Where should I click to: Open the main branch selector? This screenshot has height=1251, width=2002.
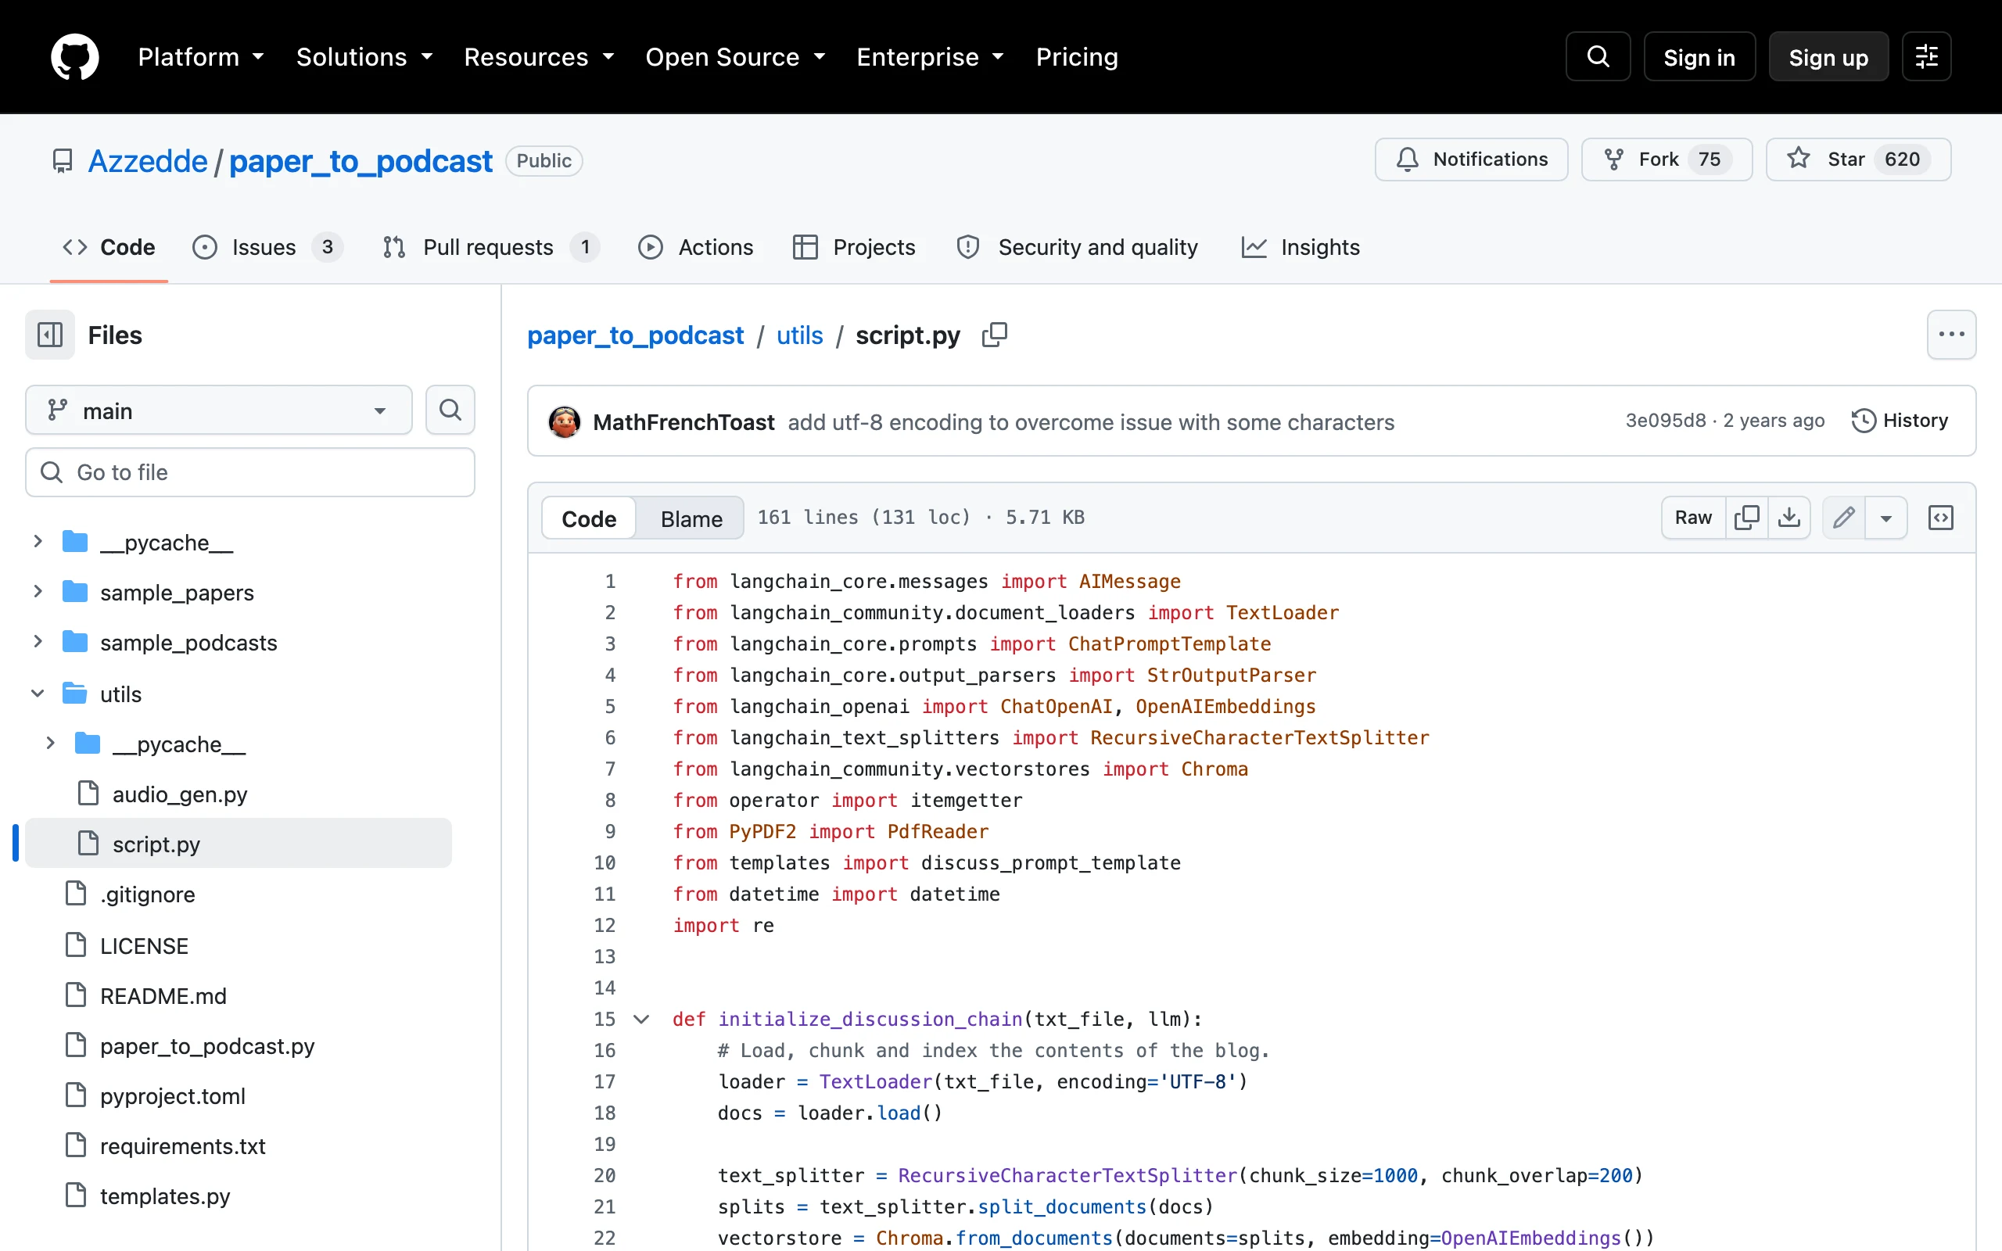click(218, 410)
